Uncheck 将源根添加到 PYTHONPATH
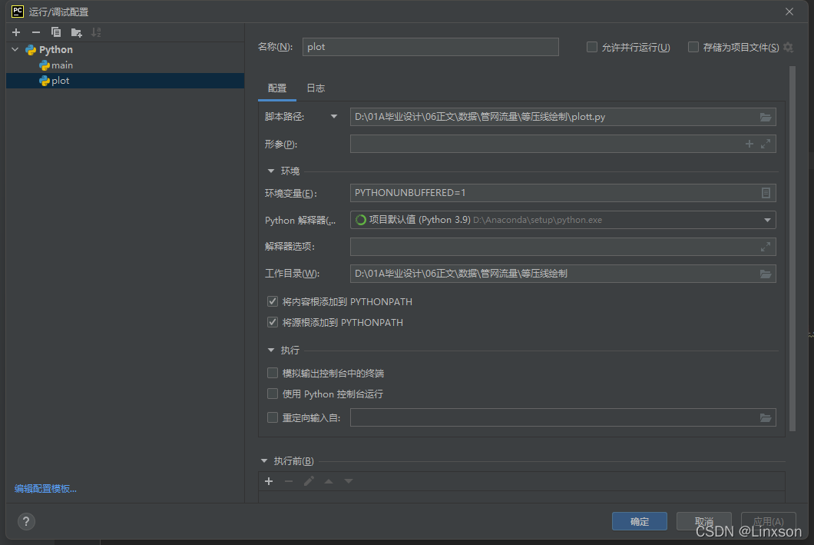Screen dimensions: 814x545 pyautogui.click(x=273, y=322)
